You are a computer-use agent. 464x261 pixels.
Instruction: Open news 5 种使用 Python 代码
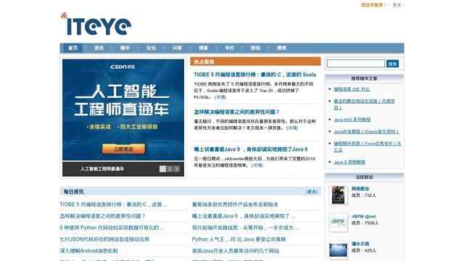tap(112, 228)
